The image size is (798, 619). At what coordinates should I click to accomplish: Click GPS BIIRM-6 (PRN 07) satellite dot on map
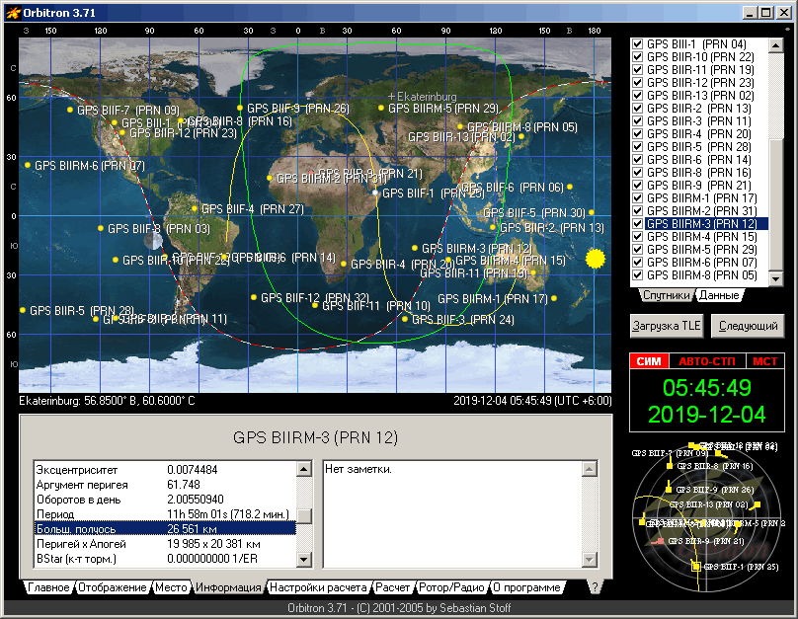tap(28, 165)
